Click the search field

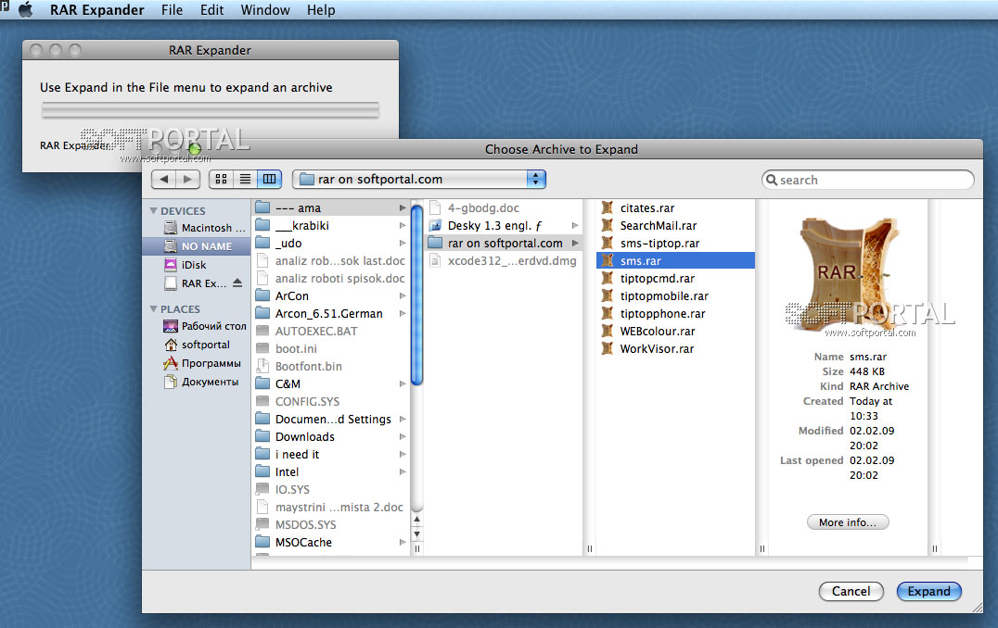[x=867, y=180]
